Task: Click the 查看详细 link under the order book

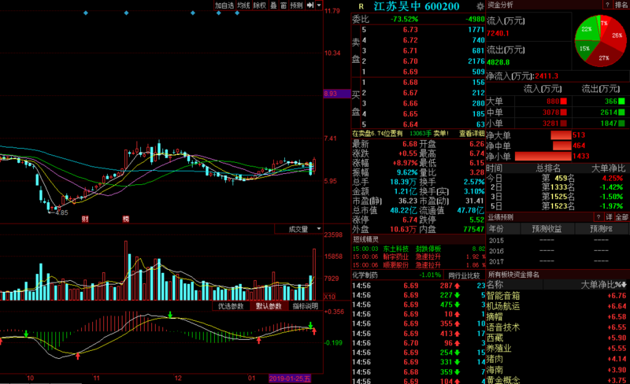Action: coord(472,133)
